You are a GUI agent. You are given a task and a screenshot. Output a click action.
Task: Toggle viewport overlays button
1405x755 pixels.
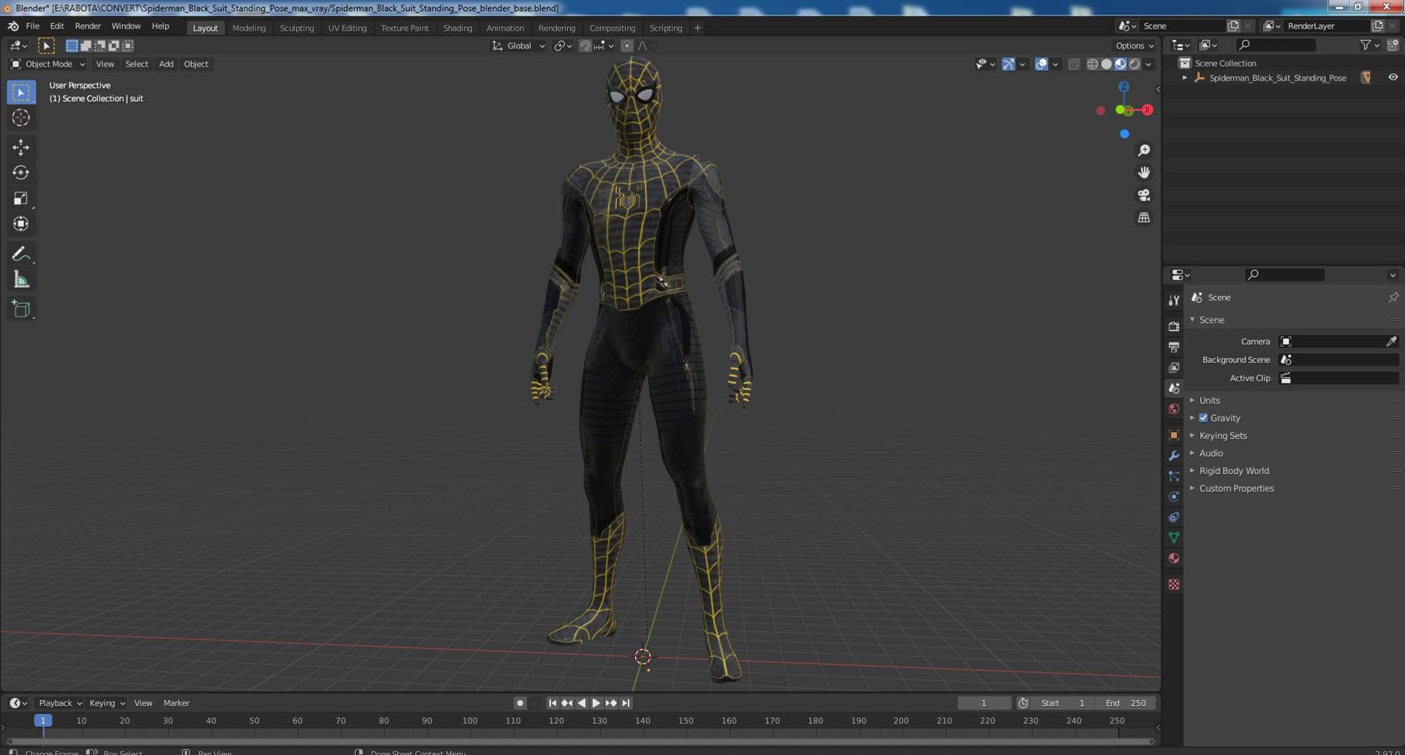(x=1041, y=64)
